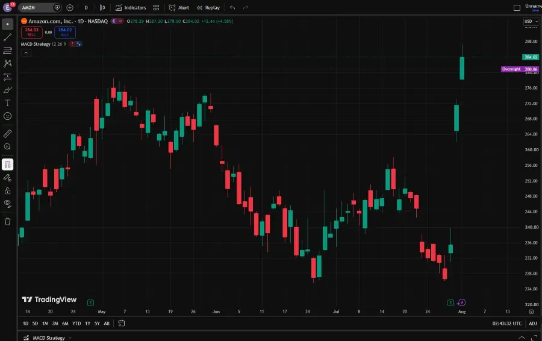Image resolution: width=542 pixels, height=341 pixels.
Task: Select the YTD time range
Action: pos(76,324)
